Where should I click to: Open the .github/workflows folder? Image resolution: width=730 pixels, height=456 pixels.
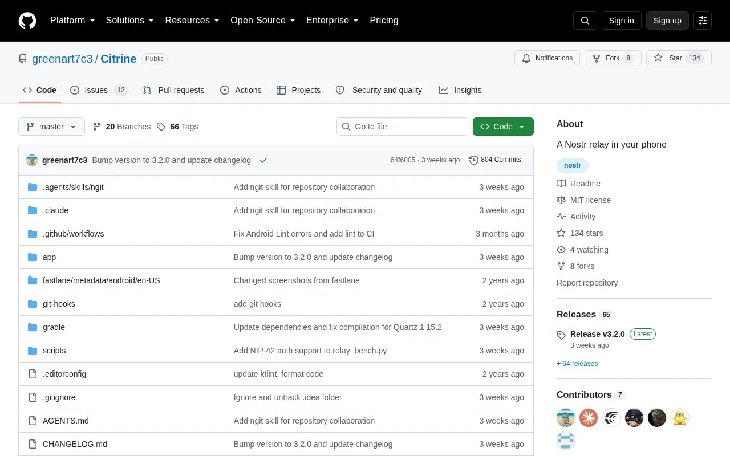pyautogui.click(x=73, y=234)
